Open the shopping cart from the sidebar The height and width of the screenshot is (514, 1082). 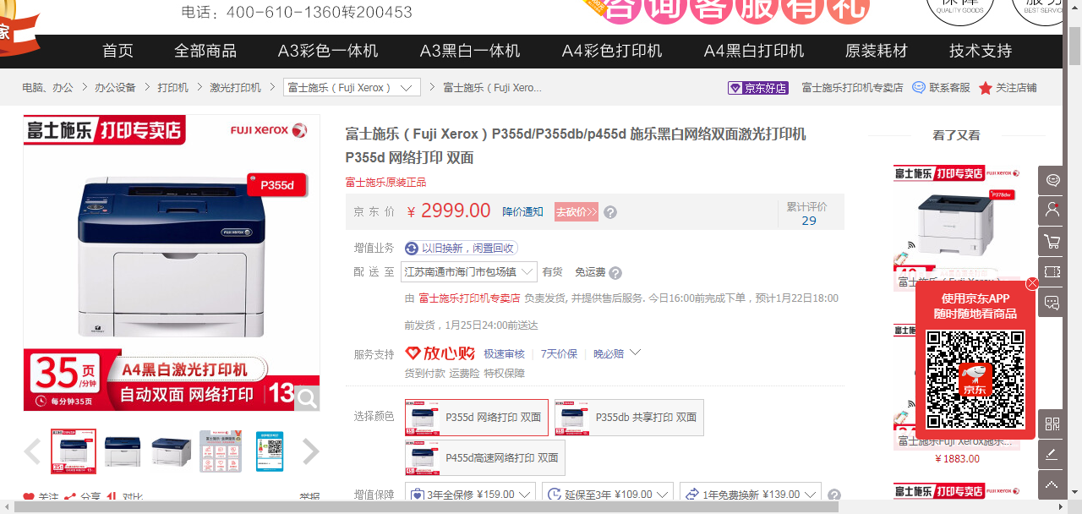pos(1052,241)
